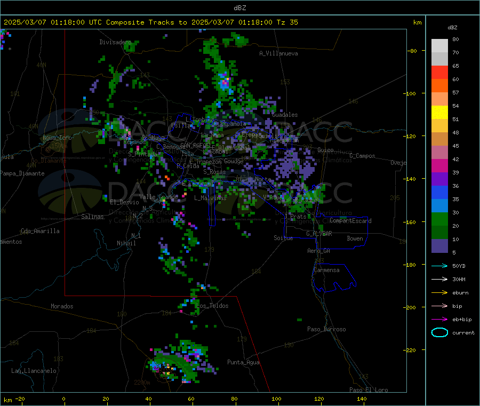480x406 pixels.
Task: Click the 'Divisadero' map label
Action: tap(115, 42)
